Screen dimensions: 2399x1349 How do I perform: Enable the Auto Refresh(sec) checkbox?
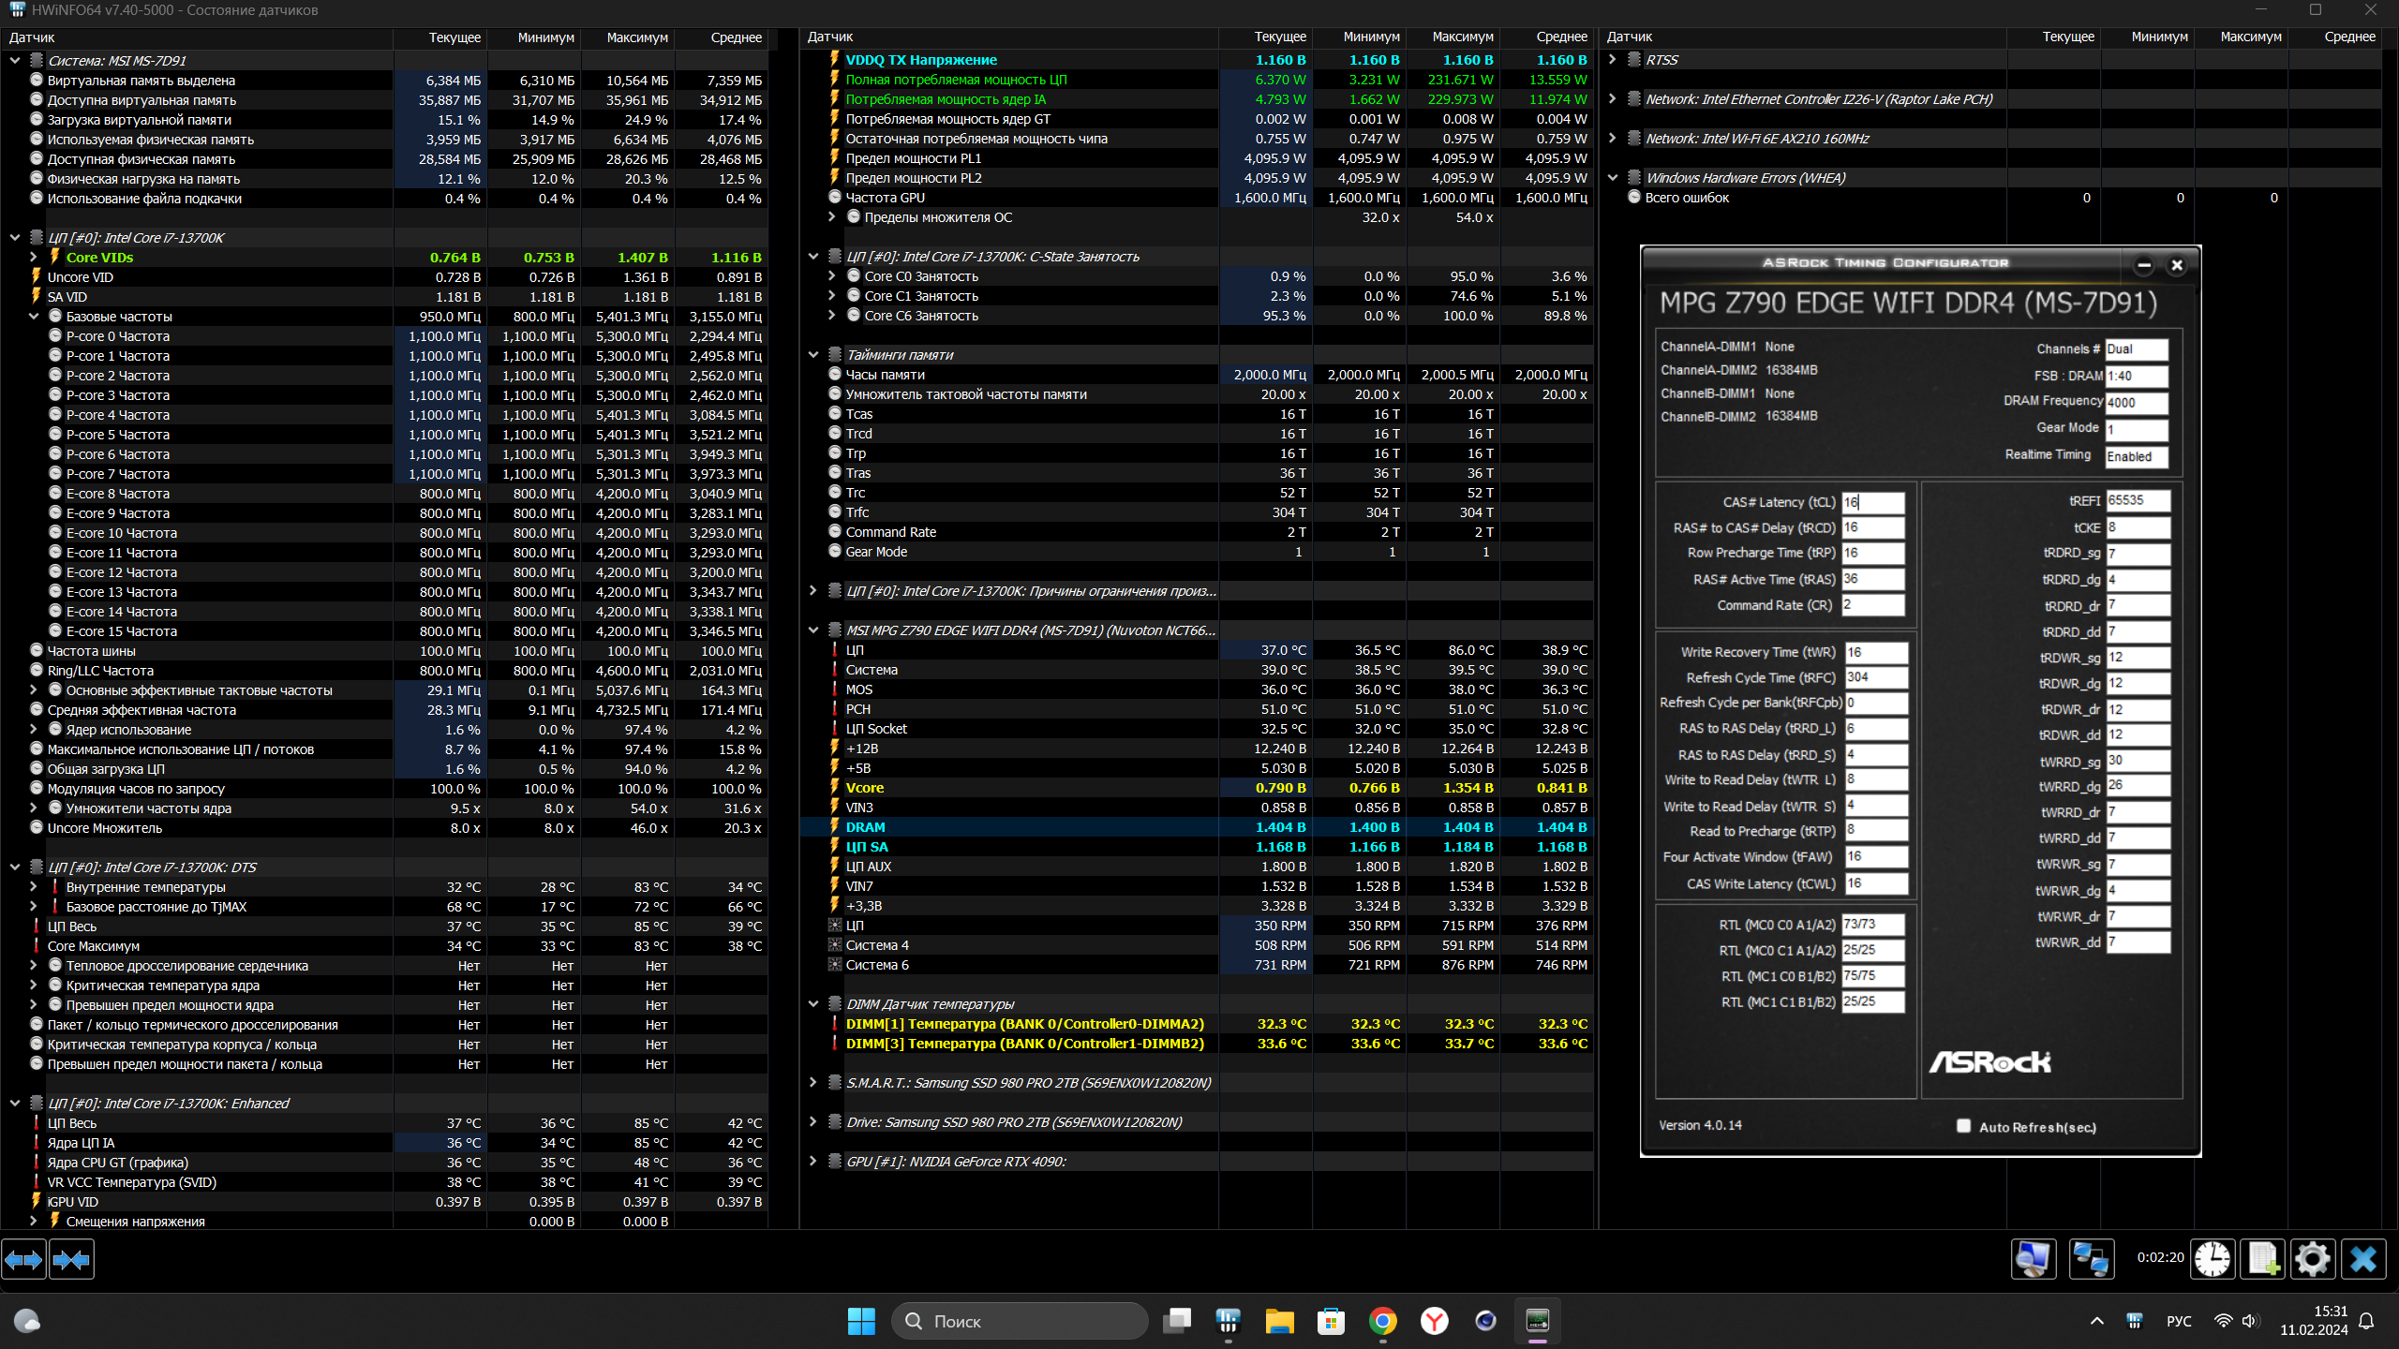[1963, 1126]
